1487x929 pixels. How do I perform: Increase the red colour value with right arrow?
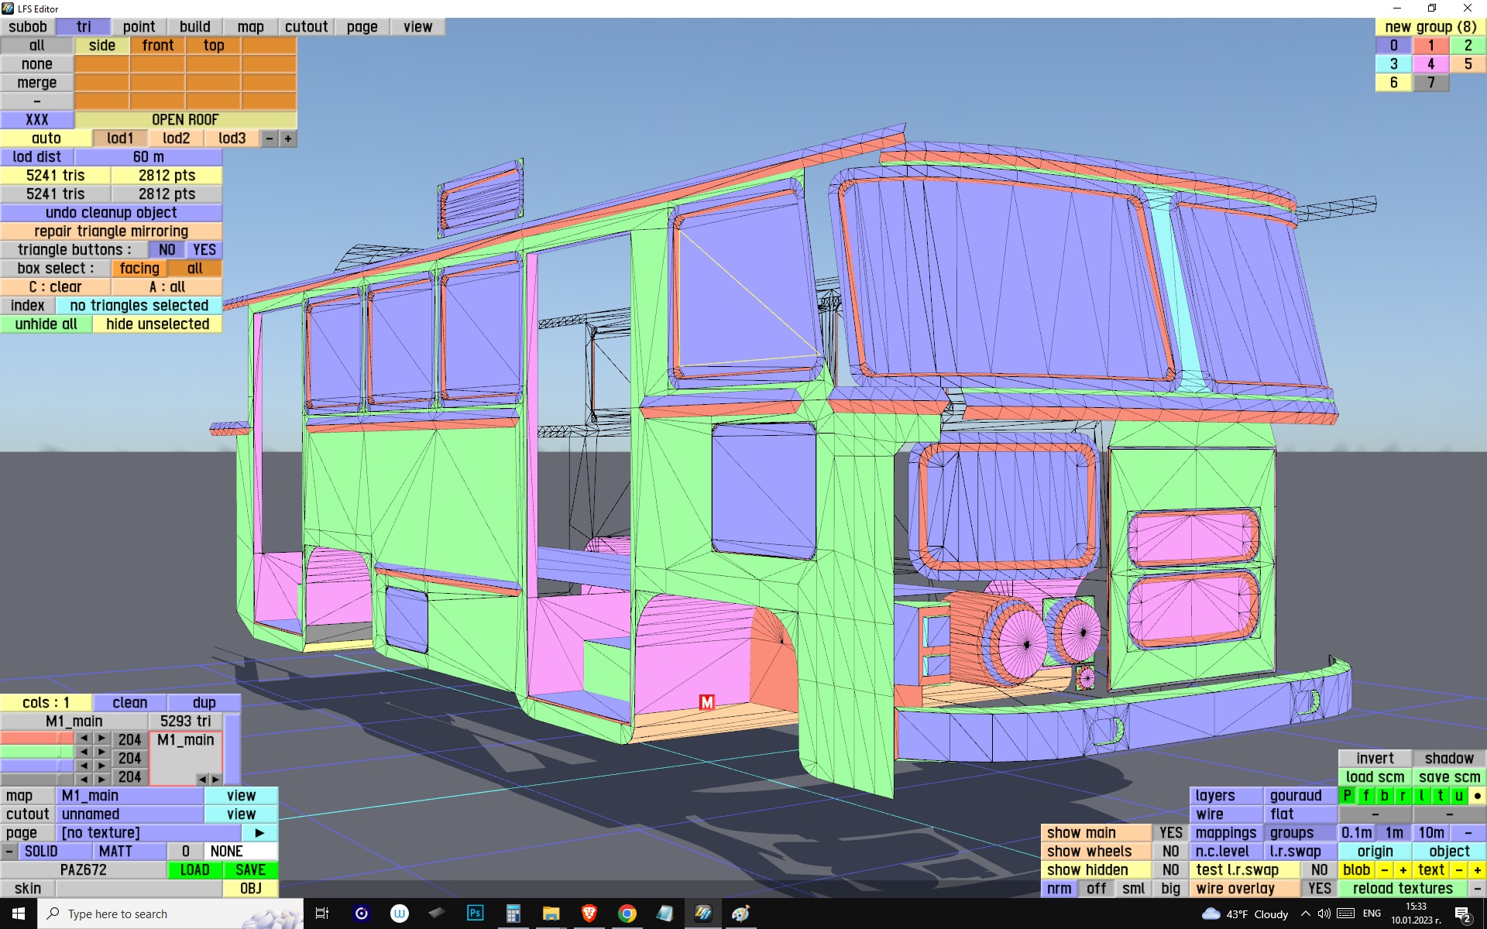click(101, 739)
